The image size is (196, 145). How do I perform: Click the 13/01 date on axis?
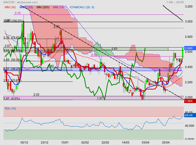65,142
